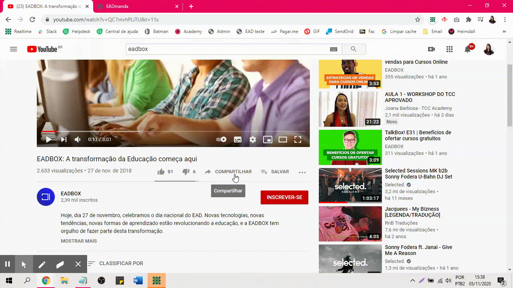Open Heimdall bookmark
Screen dimensions: 513x288
click(462, 31)
